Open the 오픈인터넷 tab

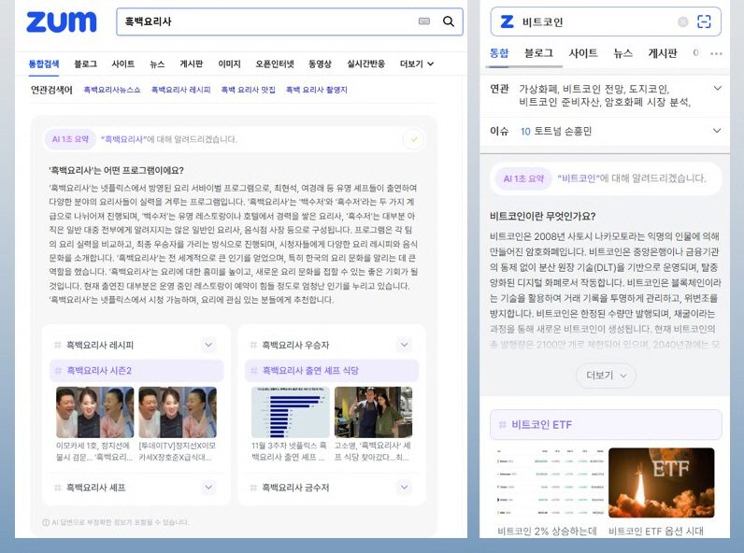(x=275, y=64)
